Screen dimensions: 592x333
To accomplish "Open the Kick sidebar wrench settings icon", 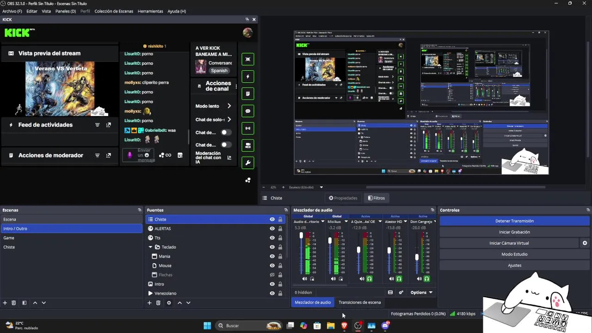I will 248,163.
